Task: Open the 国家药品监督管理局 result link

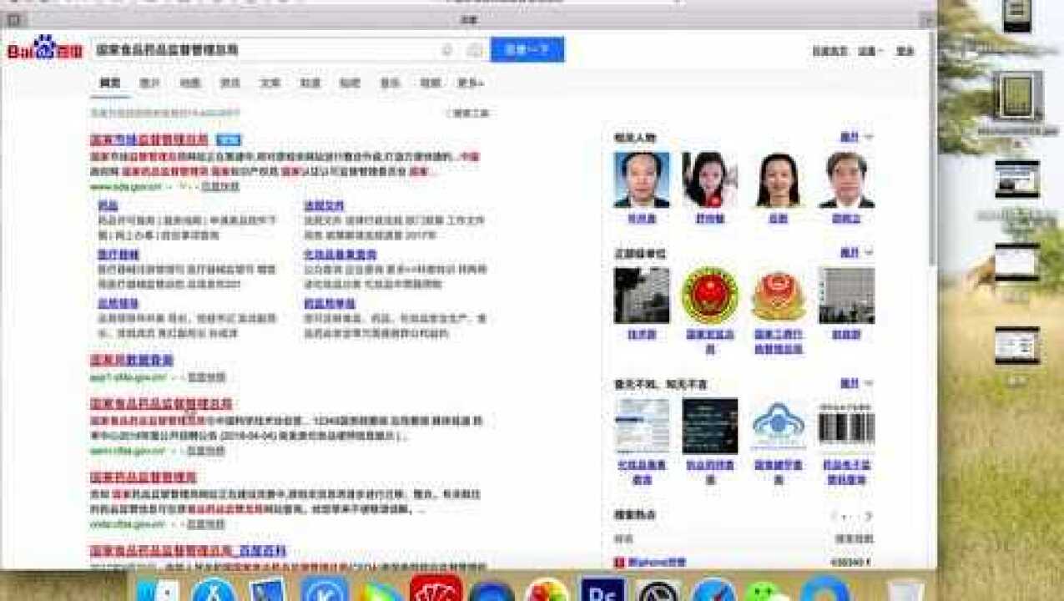Action: tap(144, 477)
